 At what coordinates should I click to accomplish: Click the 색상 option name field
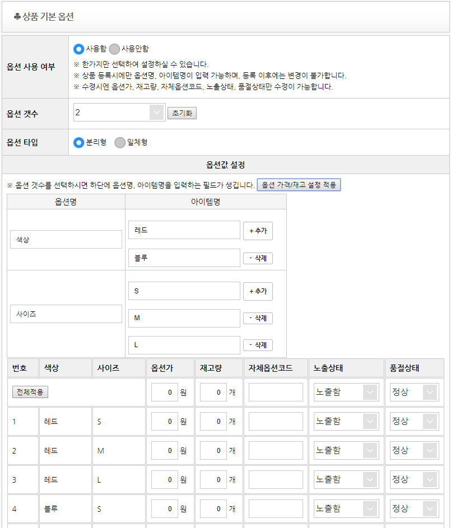tap(66, 239)
